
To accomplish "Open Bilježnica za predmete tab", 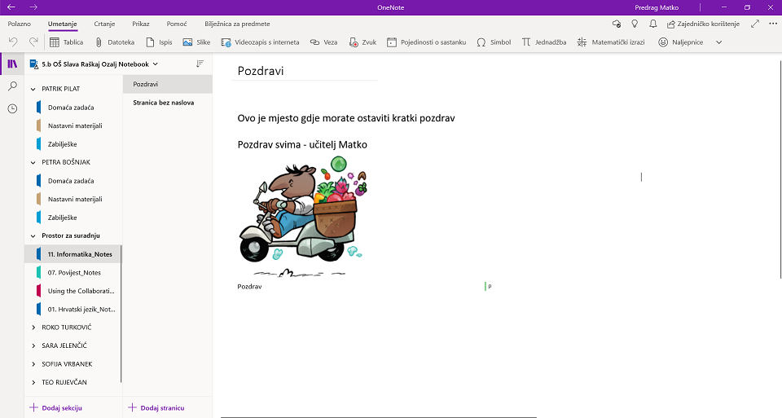I will point(237,24).
